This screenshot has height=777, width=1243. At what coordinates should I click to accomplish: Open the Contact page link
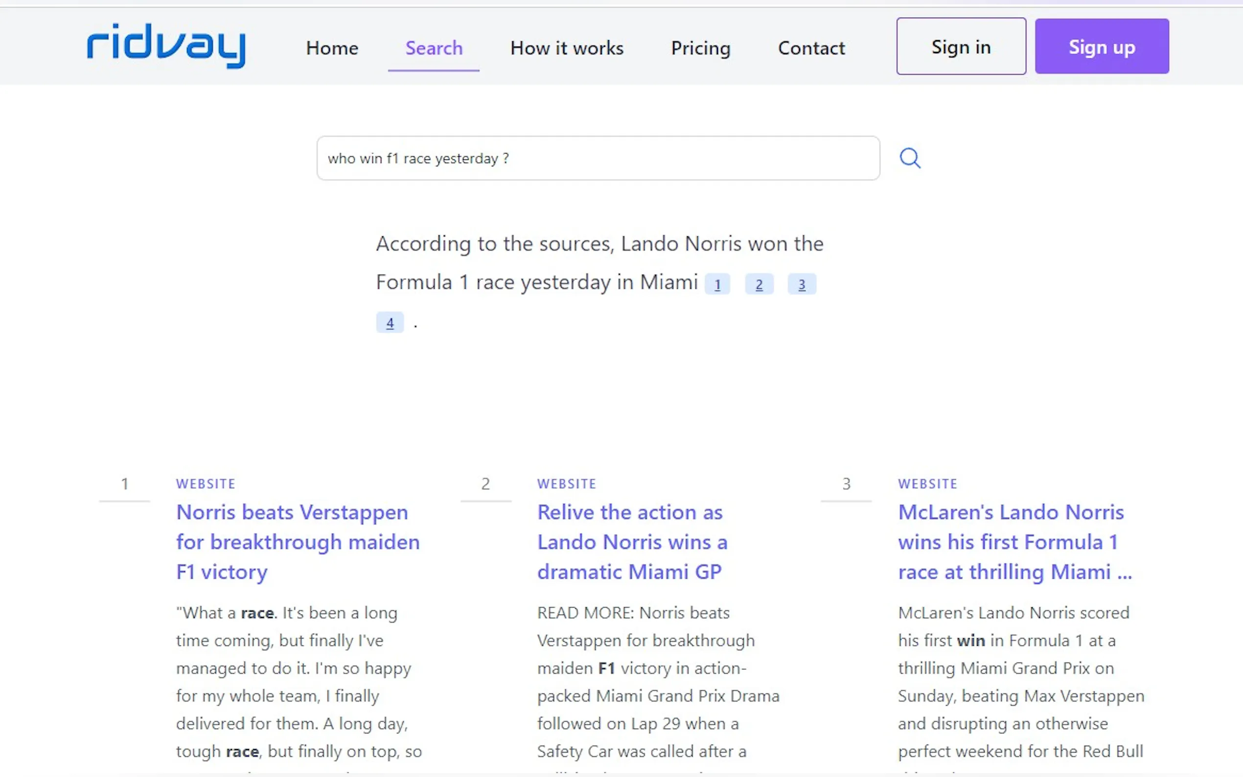pos(811,48)
